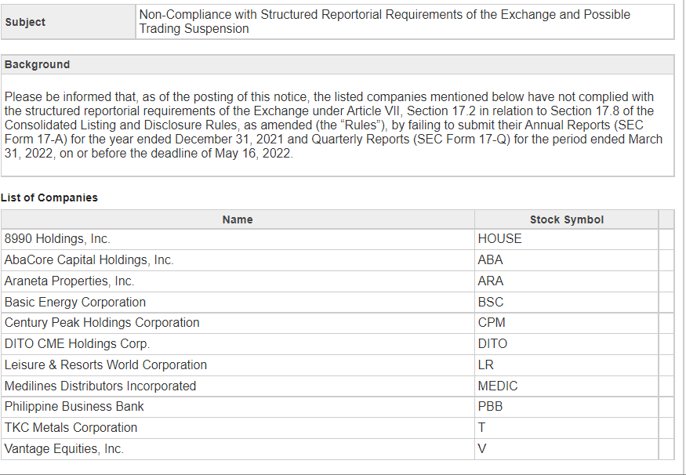This screenshot has width=686, height=475.
Task: Click the HOUSE stock symbol
Action: (x=499, y=239)
